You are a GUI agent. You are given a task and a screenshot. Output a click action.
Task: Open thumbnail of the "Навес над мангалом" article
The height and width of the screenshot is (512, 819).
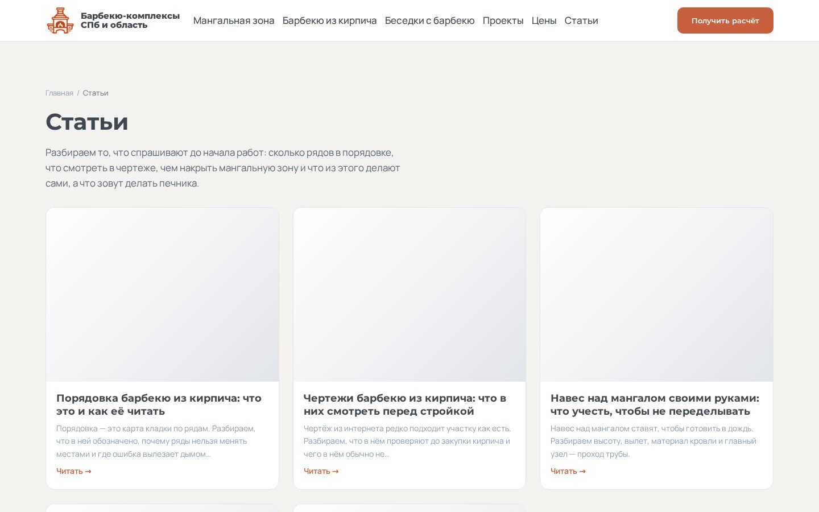coord(656,295)
